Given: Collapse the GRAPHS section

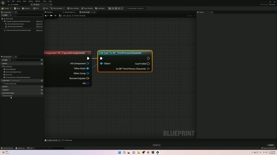Looking at the screenshot, I should [x=2, y=64].
